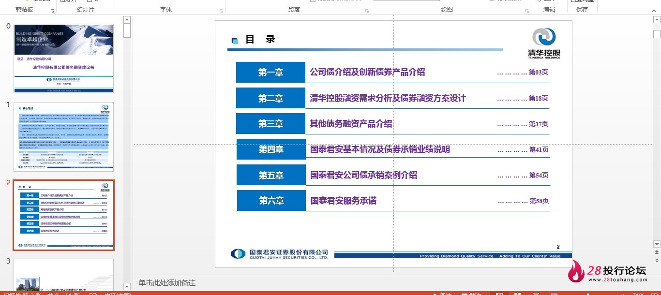Click page reference 第58页

pyautogui.click(x=539, y=201)
